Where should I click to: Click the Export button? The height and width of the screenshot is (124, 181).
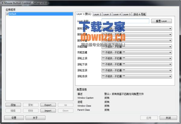point(48,105)
